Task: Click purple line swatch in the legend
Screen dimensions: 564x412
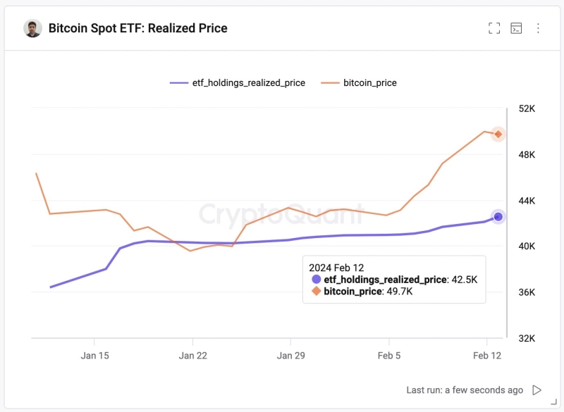Action: (179, 82)
